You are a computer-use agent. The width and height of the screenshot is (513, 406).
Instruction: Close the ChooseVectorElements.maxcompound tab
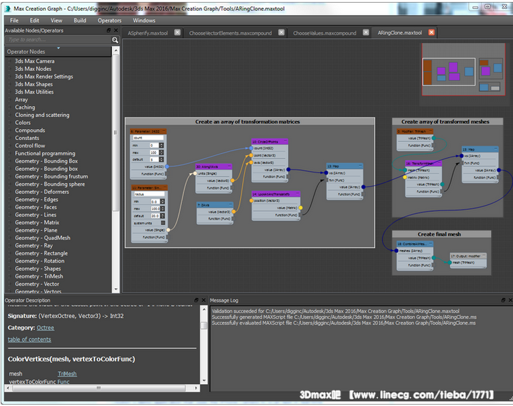(x=281, y=33)
